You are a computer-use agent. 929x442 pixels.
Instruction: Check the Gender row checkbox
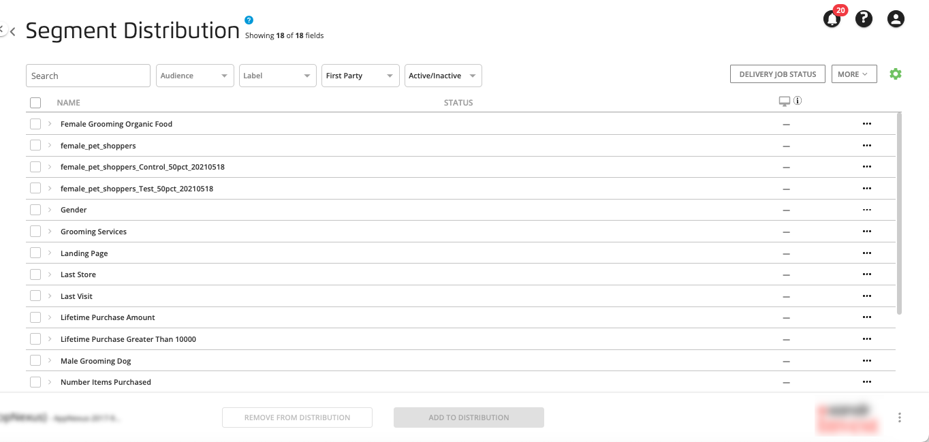pos(35,210)
